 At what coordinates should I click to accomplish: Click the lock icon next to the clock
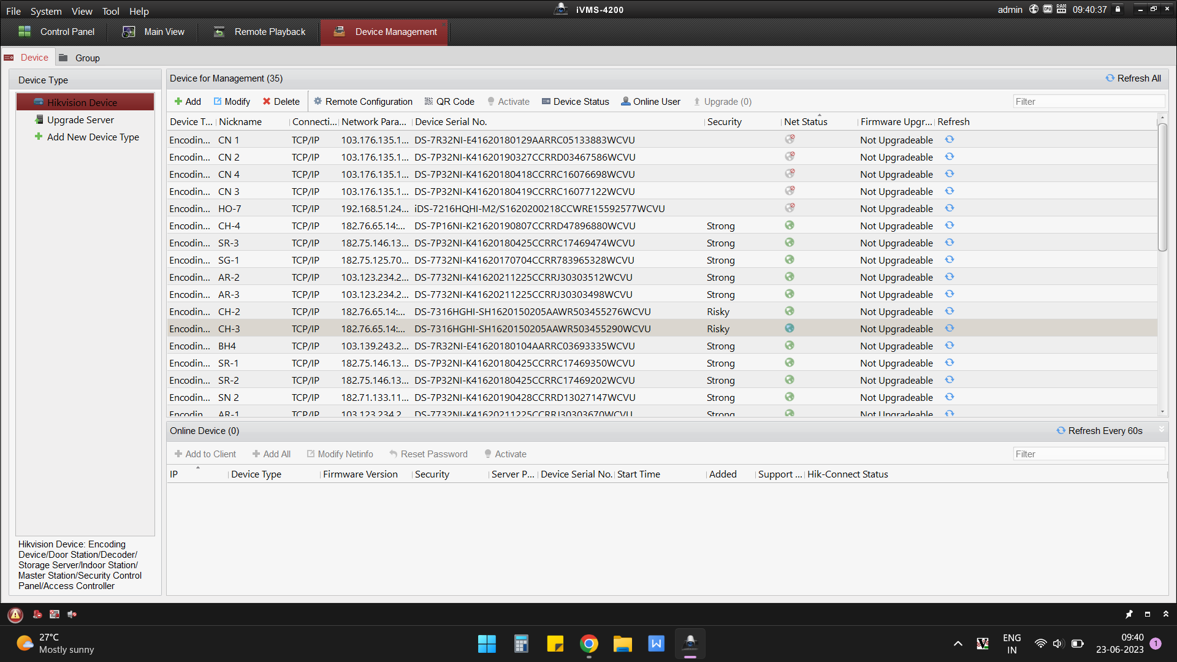coord(1118,9)
